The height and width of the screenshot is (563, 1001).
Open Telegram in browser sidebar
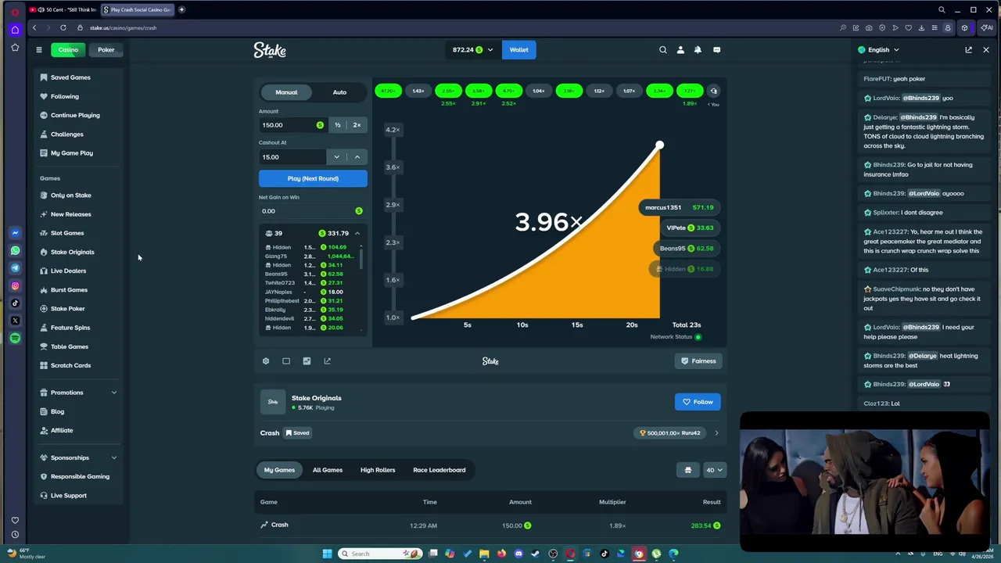(x=15, y=268)
